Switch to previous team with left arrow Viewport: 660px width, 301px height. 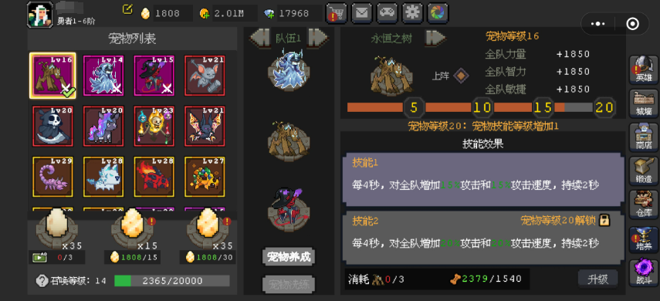coord(261,38)
